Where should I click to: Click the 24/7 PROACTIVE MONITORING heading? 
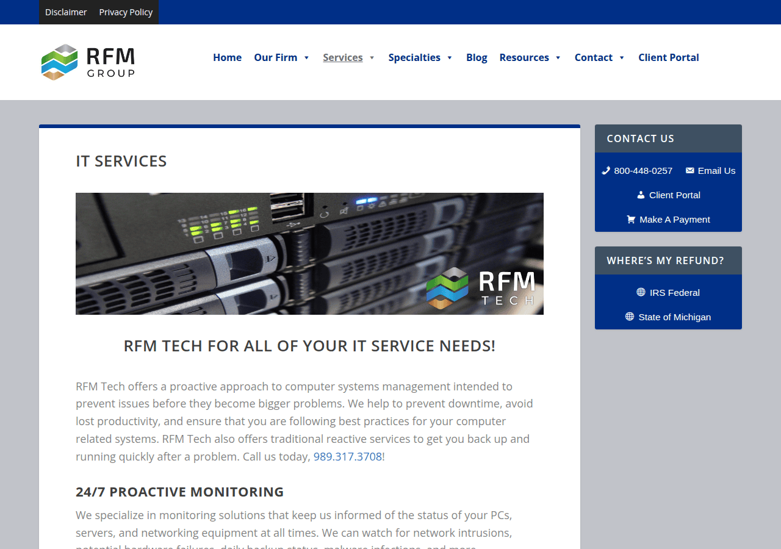coord(180,492)
